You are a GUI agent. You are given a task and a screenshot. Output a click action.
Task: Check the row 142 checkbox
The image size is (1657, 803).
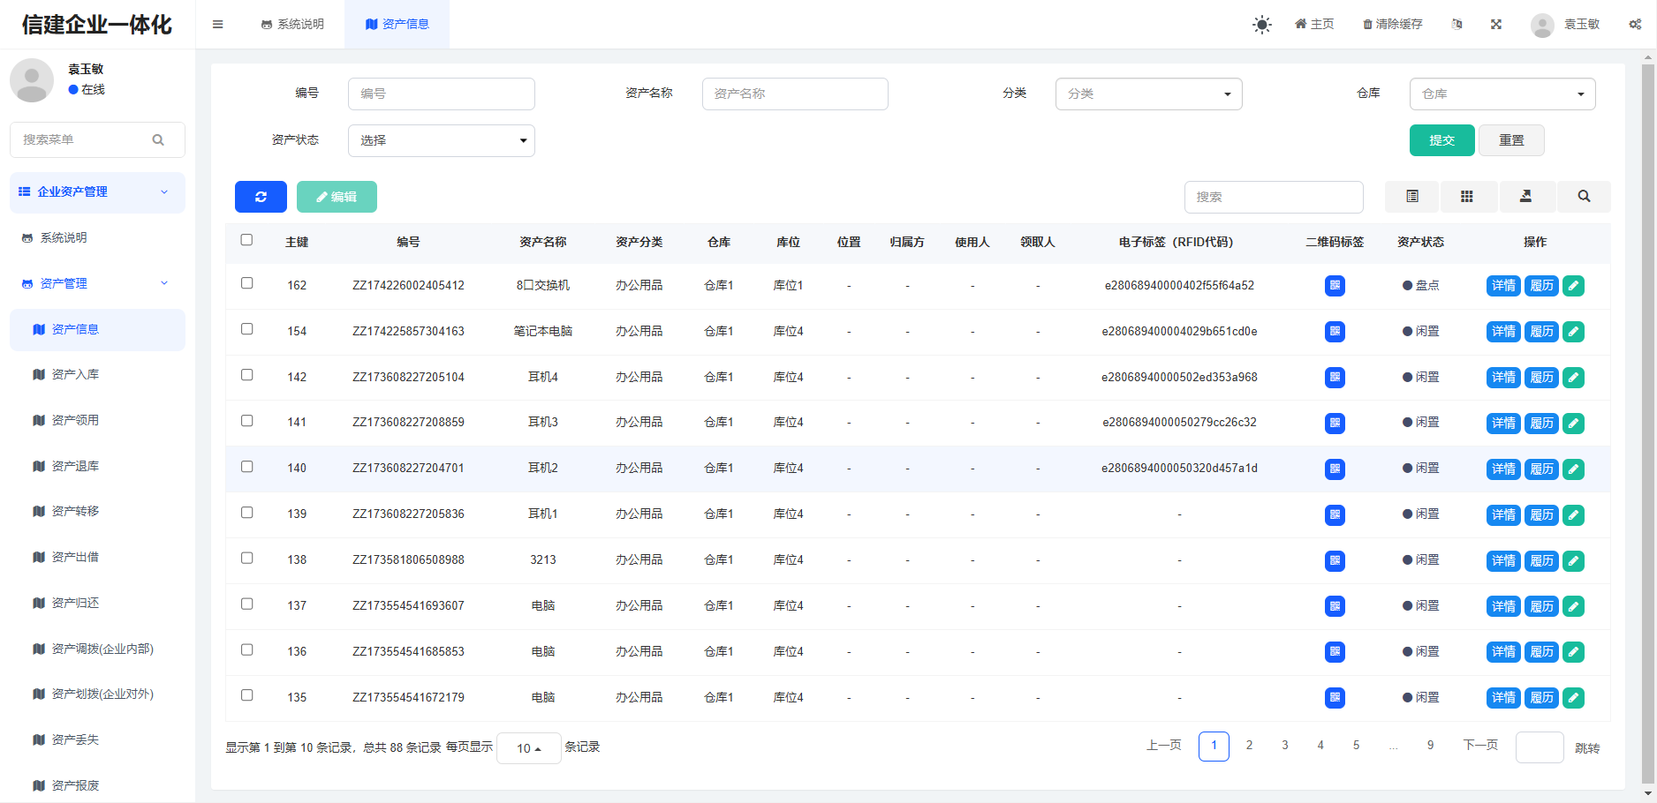point(246,375)
